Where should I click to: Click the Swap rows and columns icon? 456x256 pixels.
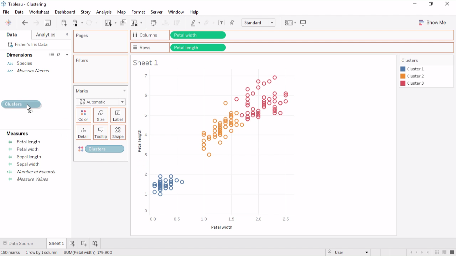tap(154, 23)
